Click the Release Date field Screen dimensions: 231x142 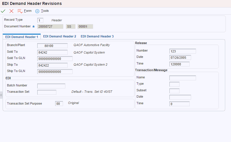tap(180, 58)
